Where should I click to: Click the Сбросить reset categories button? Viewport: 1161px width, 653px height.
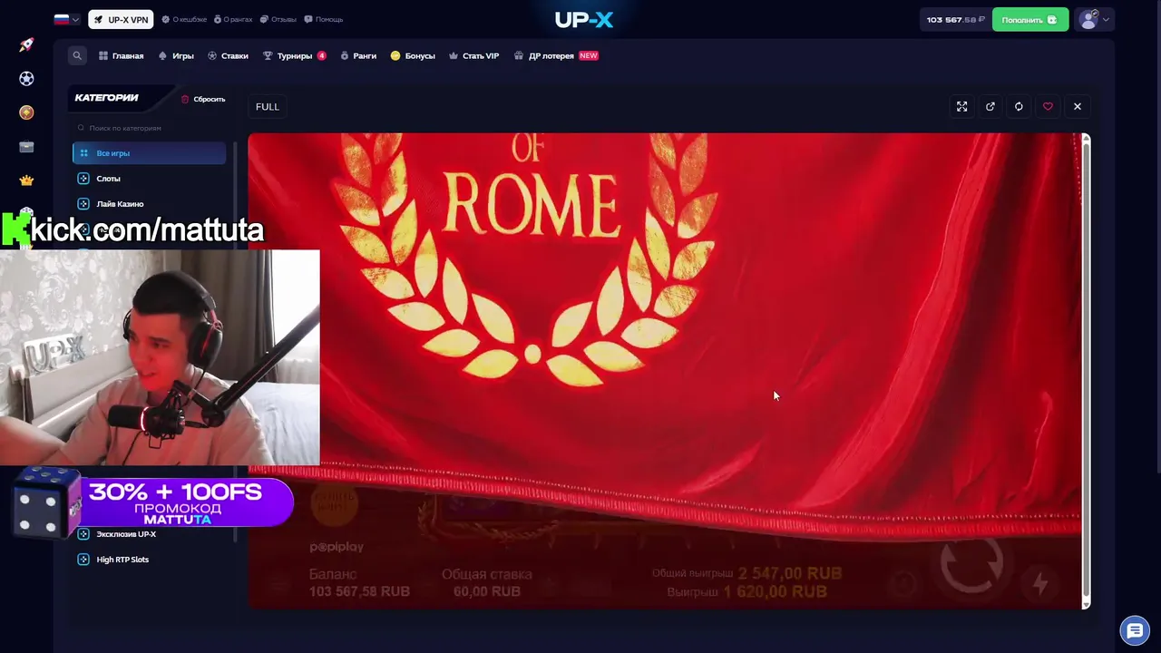(203, 99)
